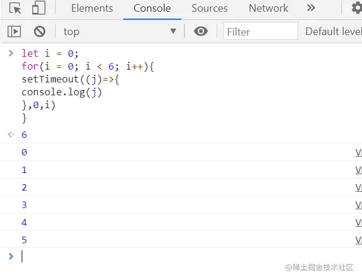The image size is (362, 280).
Task: Open the 'top' context dropdown
Action: 119,32
